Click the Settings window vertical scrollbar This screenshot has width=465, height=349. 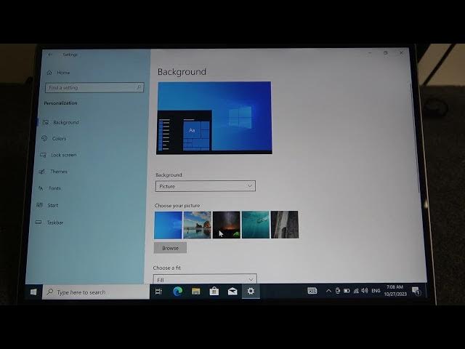[x=415, y=140]
